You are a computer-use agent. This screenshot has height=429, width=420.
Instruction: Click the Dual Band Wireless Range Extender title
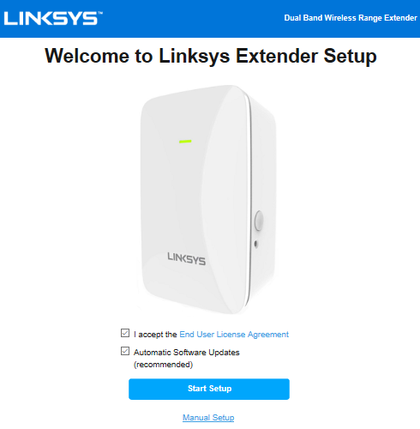pyautogui.click(x=351, y=18)
